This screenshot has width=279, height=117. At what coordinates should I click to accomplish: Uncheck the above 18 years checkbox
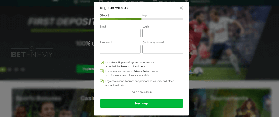pyautogui.click(x=102, y=63)
